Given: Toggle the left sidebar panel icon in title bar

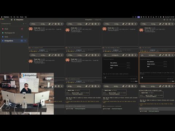Looking at the screenshot, I should [12, 20].
